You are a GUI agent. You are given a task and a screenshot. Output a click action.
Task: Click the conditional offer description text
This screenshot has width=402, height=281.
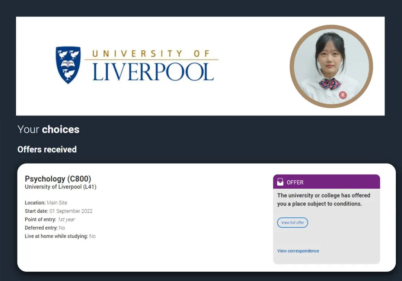(323, 199)
